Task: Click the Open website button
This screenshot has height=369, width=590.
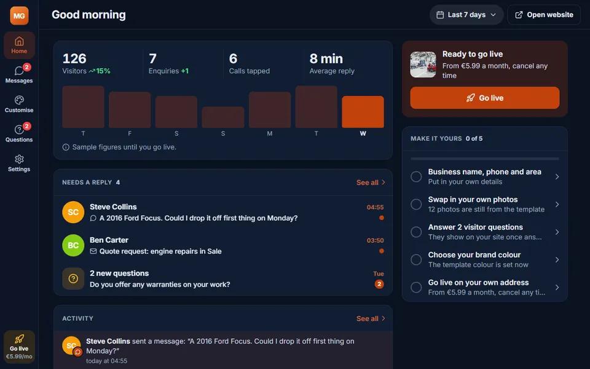Action: [544, 15]
